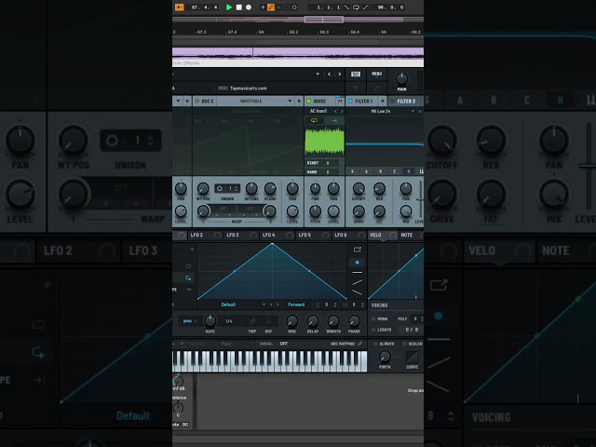Select the ramp up LFO draw tool
This screenshot has height=447, width=596.
[357, 282]
